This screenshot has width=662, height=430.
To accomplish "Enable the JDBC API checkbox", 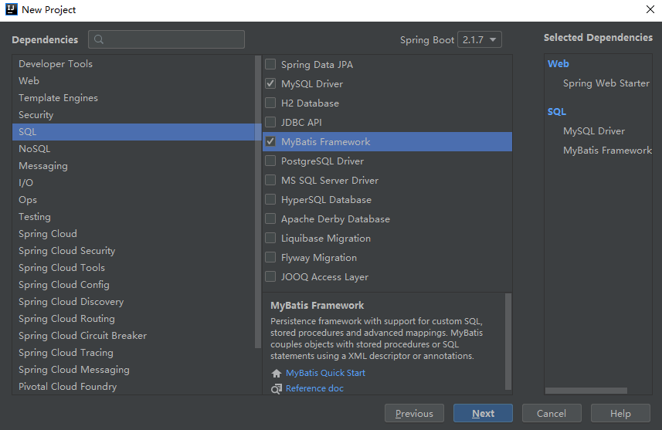I will point(270,122).
